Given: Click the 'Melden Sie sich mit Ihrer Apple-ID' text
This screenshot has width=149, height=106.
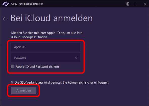Looking at the screenshot, I should click(47, 35).
